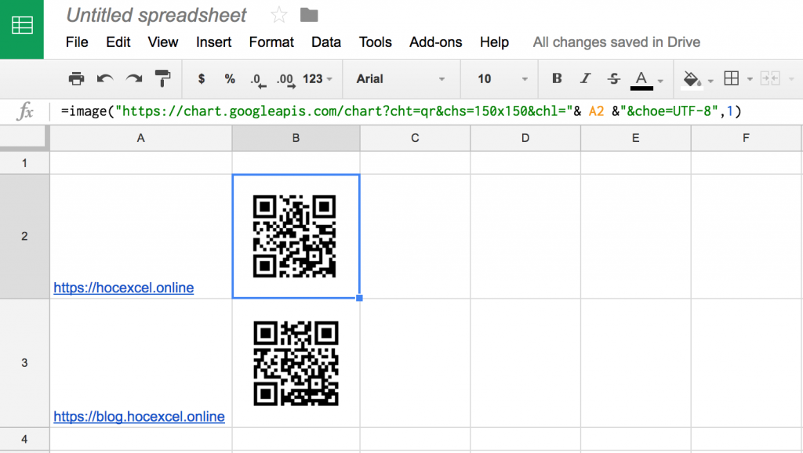
Task: Open the https://blog.hocexcel.online link
Action: [139, 417]
